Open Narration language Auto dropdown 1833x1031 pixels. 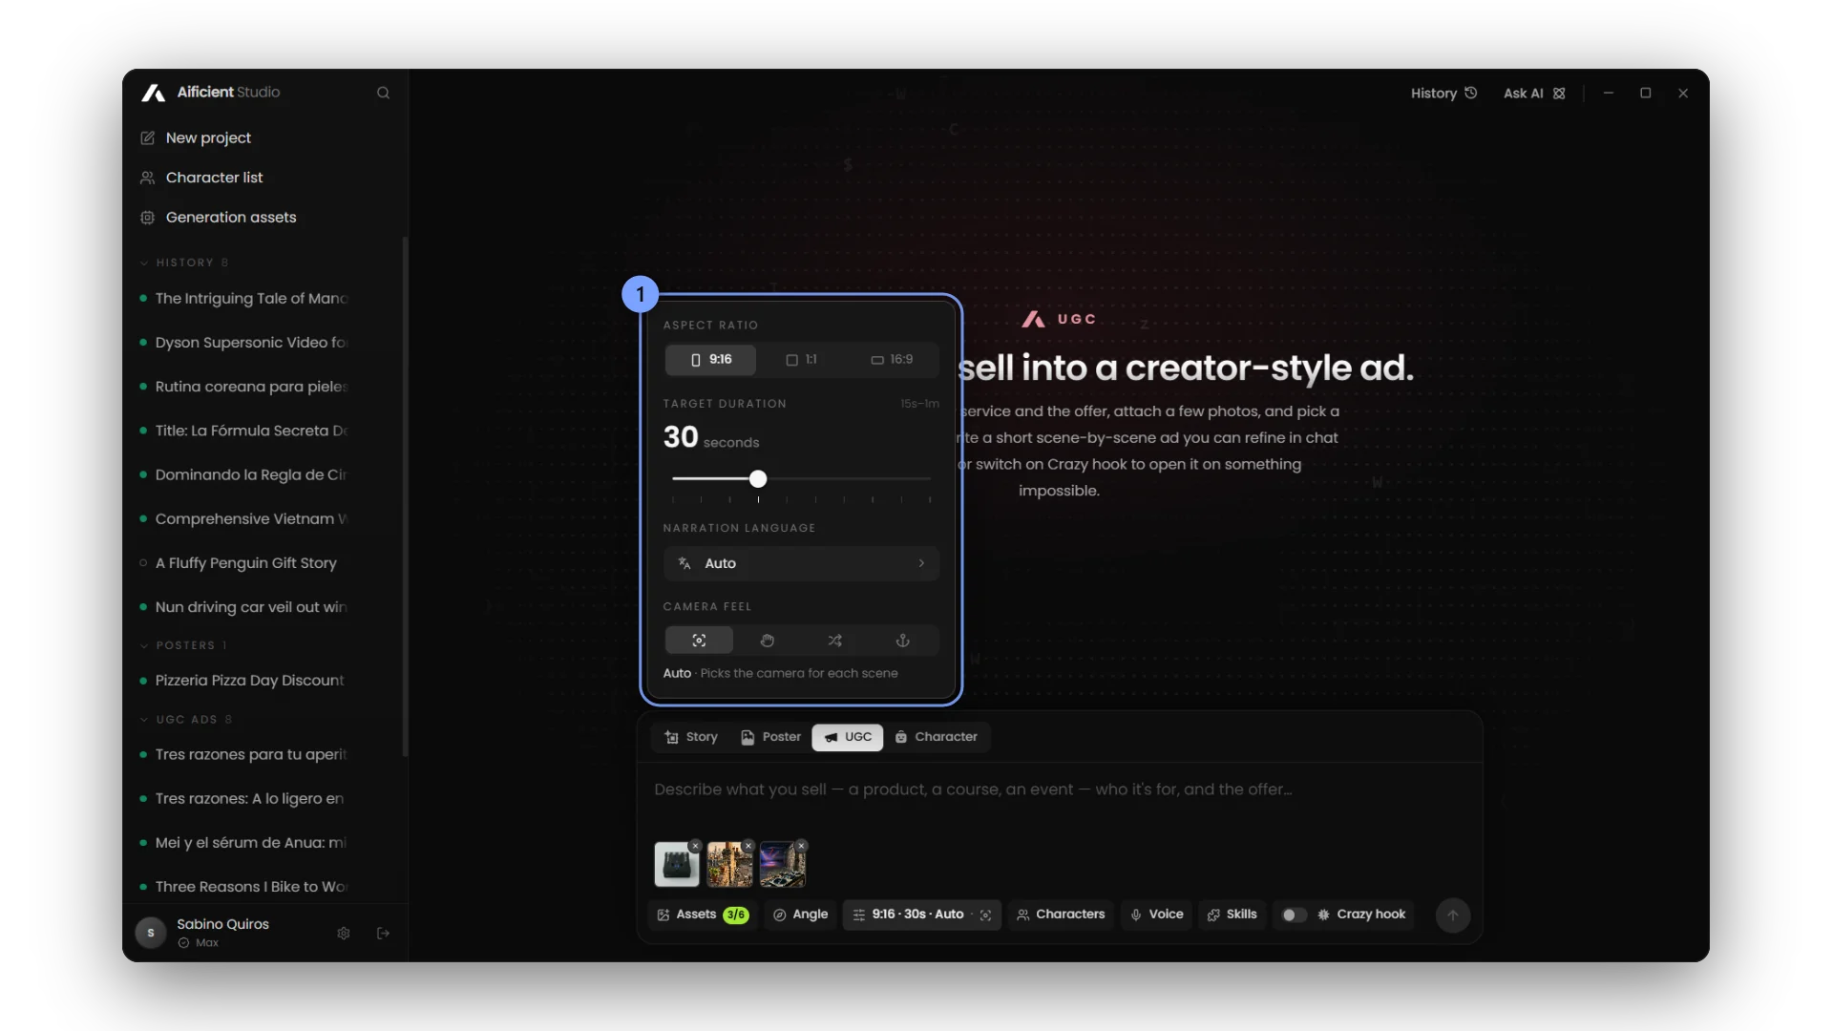(x=801, y=563)
